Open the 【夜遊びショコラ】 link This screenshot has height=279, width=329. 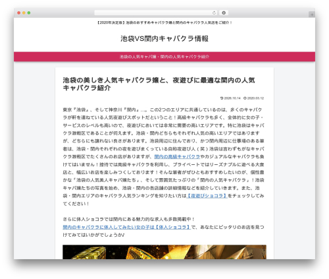pos(207,196)
